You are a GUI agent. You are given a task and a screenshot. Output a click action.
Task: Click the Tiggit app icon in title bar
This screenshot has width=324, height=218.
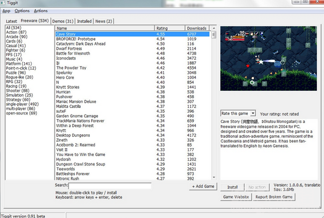[3, 3]
